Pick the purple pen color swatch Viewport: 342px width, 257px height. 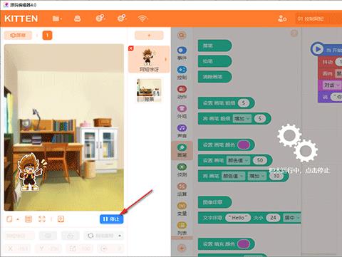[244, 145]
